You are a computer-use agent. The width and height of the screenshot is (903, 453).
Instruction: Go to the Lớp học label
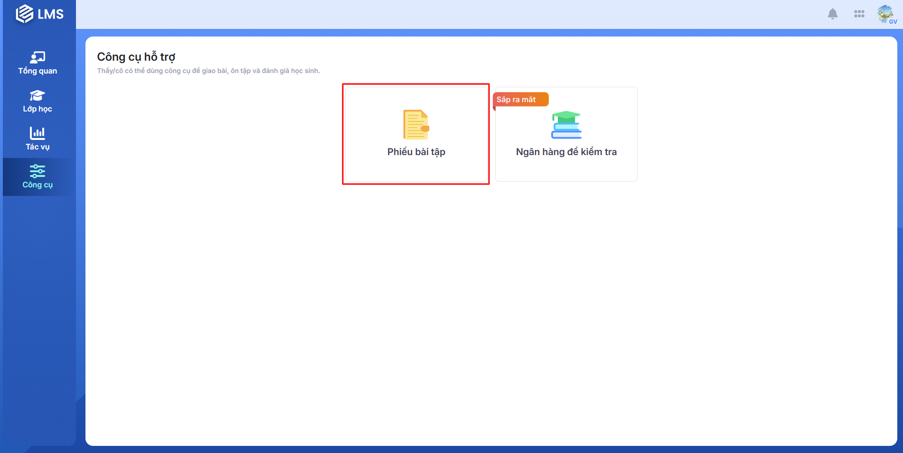(x=38, y=109)
